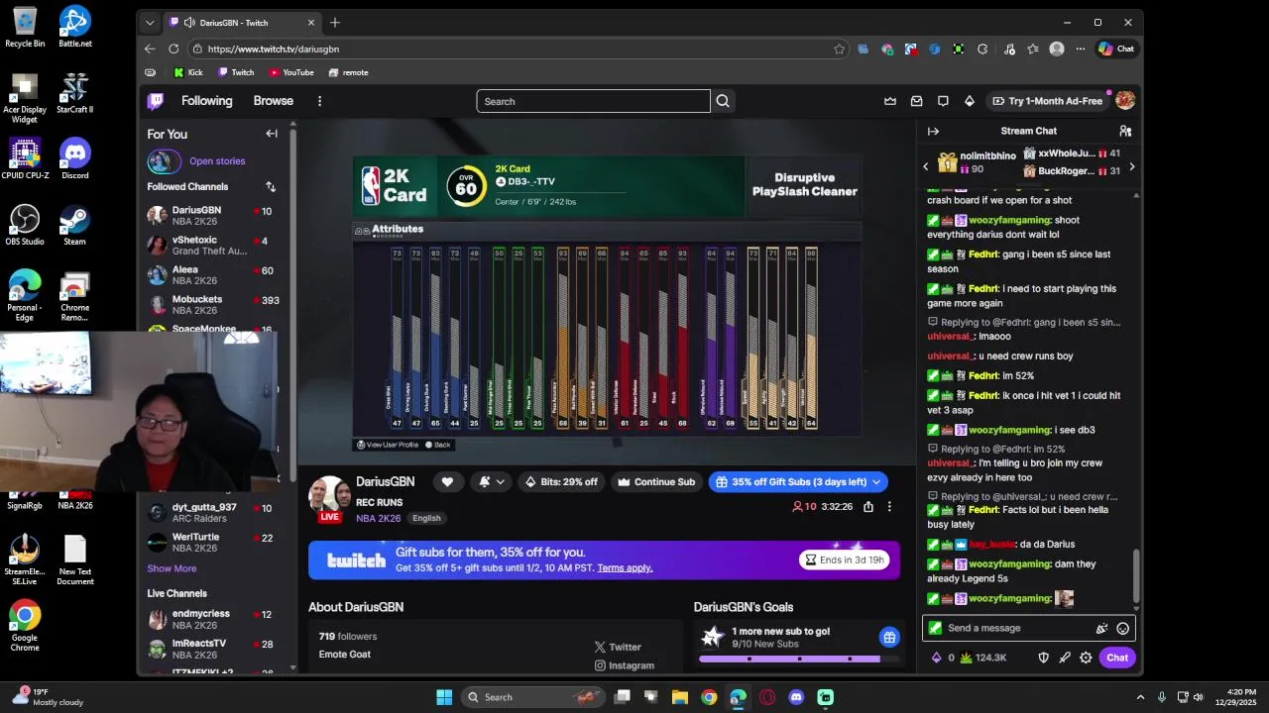Click the channel points 124.3K balance
The height and width of the screenshot is (713, 1269).
pos(982,658)
